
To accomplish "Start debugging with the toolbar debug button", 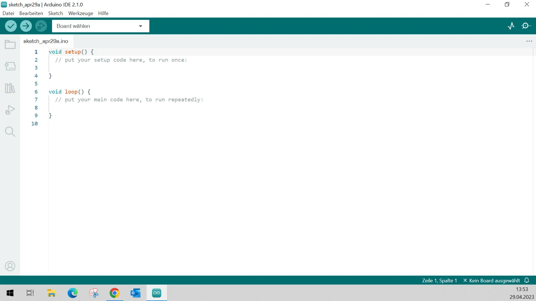I will click(41, 26).
